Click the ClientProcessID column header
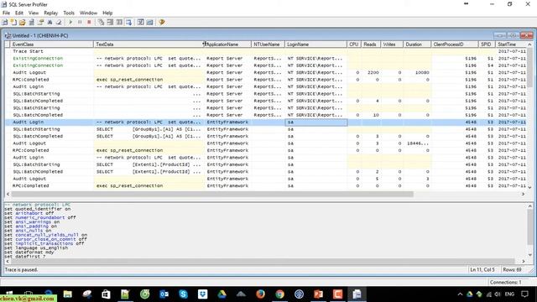Viewport: 537px width, 302px height. pyautogui.click(x=455, y=44)
